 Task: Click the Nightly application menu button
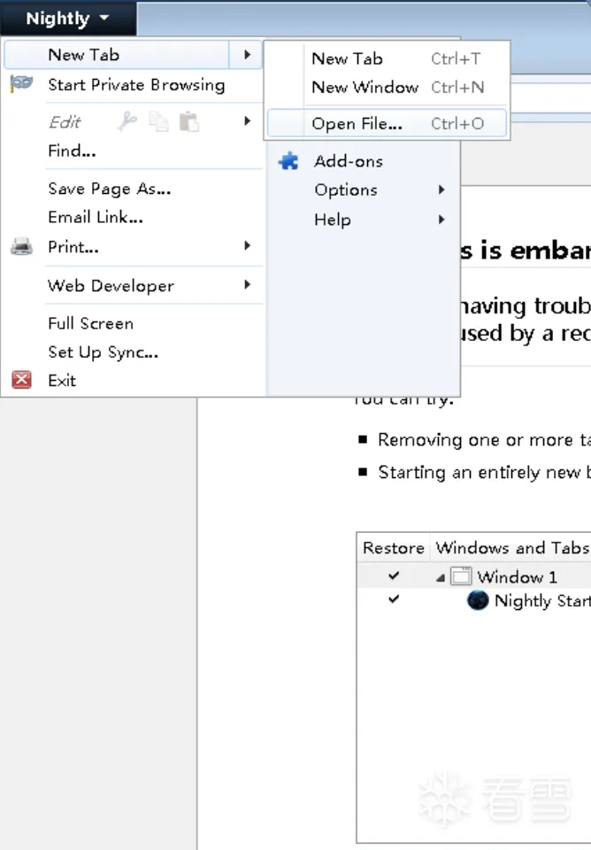pyautogui.click(x=68, y=19)
